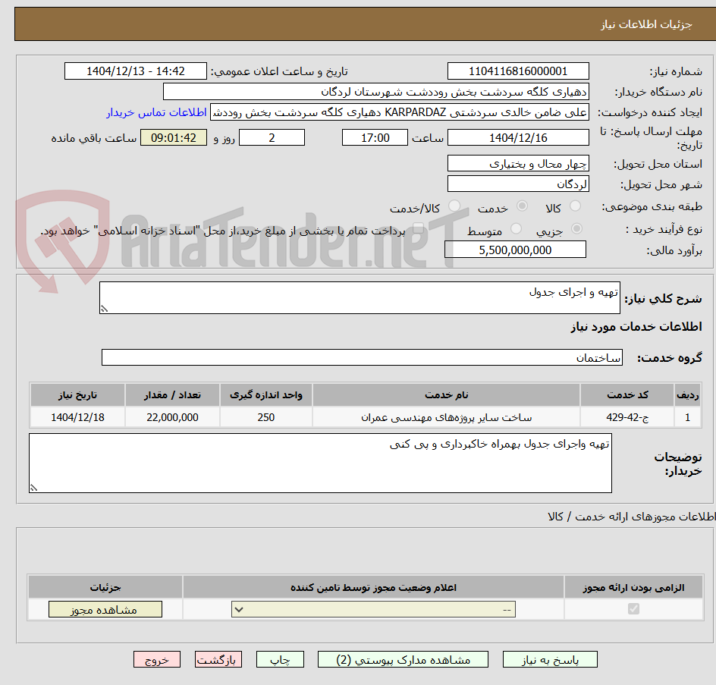Click the جزئیات column header
This screenshot has height=685, width=716.
pyautogui.click(x=105, y=588)
